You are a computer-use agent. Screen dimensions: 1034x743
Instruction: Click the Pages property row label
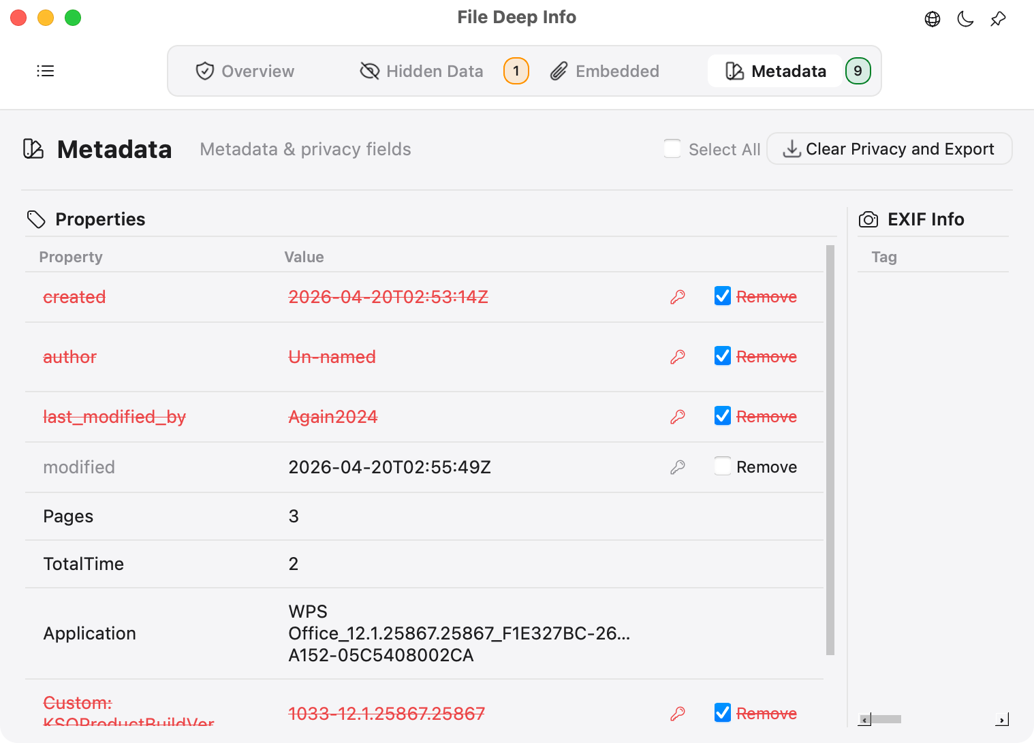tap(68, 516)
